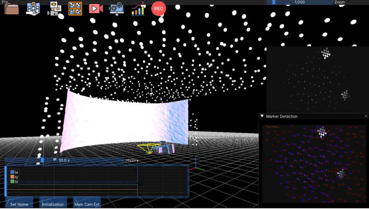Click the Zoom label

coord(340,2)
